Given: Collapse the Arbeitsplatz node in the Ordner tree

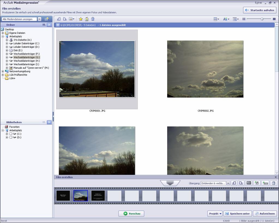Looking at the screenshot, I should click(x=3, y=37).
